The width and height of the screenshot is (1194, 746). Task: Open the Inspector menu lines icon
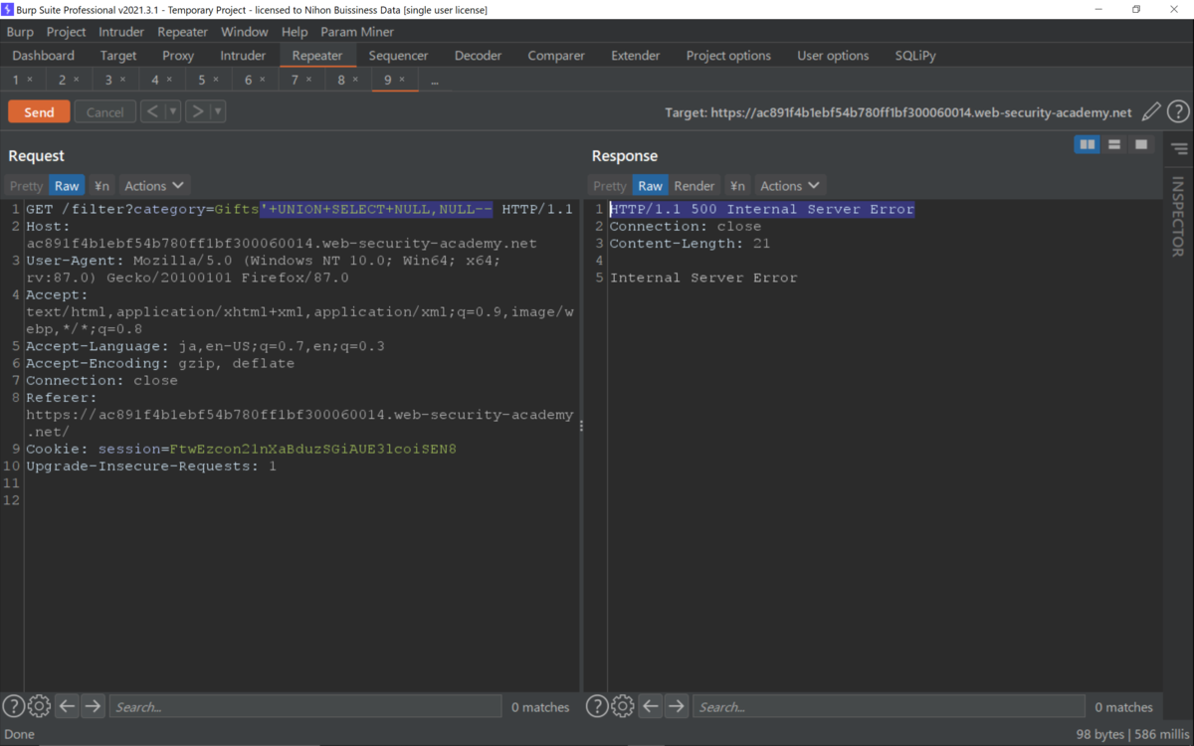point(1179,149)
